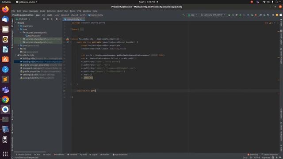Expand the res folder
The height and width of the screenshot is (159, 283).
pos(18,49)
